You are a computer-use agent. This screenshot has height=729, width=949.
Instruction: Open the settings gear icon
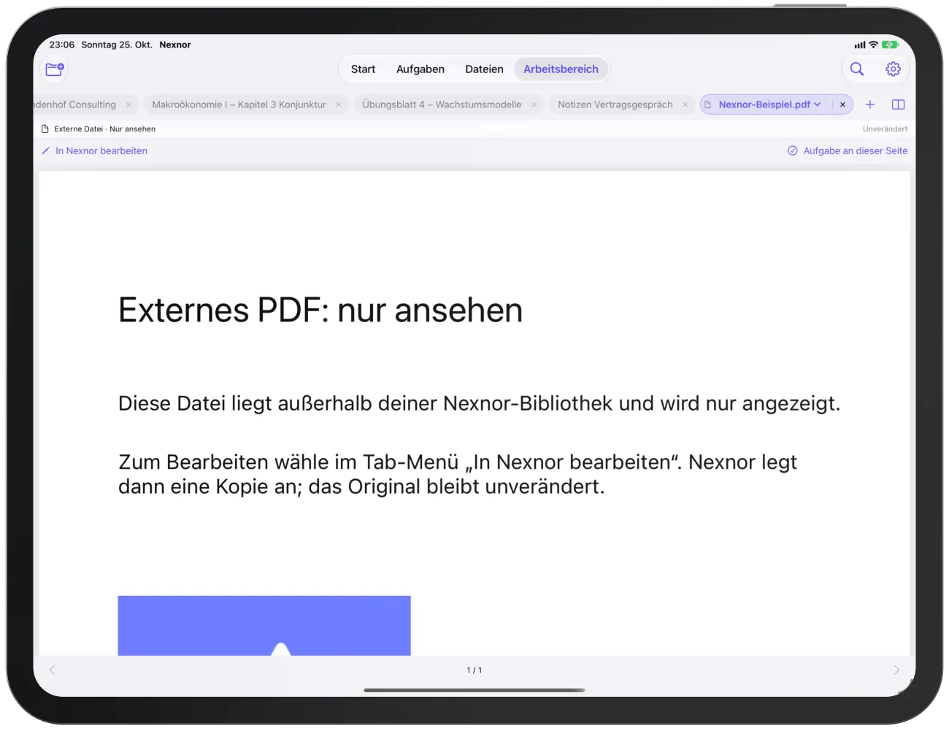[x=893, y=69]
